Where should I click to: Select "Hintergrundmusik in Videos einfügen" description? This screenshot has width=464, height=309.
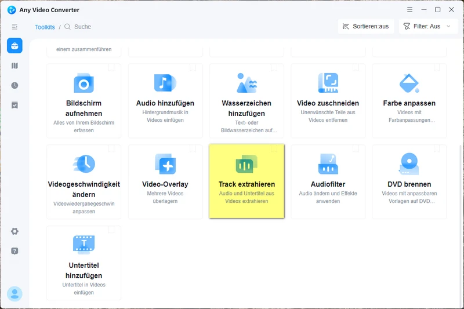pyautogui.click(x=165, y=116)
